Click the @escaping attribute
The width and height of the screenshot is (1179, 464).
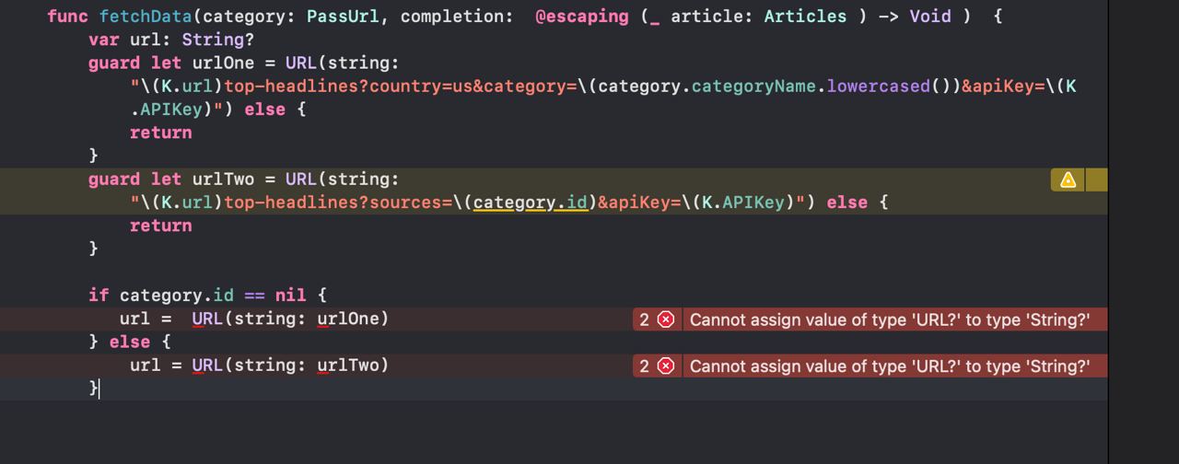582,17
